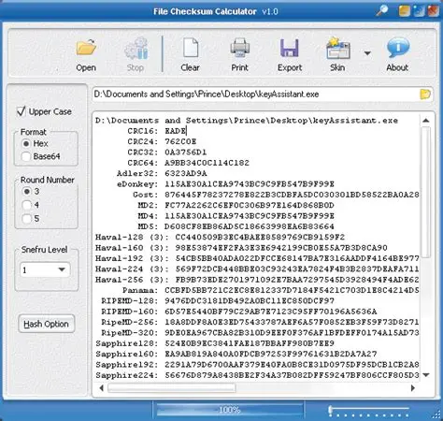Click the Stop gears icon
The height and width of the screenshot is (421, 443).
[136, 48]
